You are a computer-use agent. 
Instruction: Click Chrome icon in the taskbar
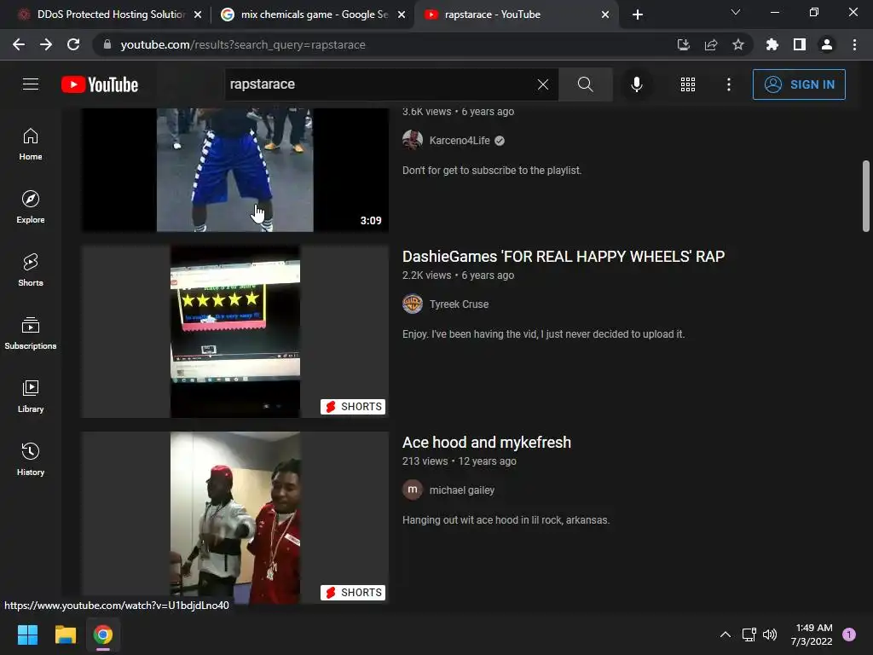103,635
